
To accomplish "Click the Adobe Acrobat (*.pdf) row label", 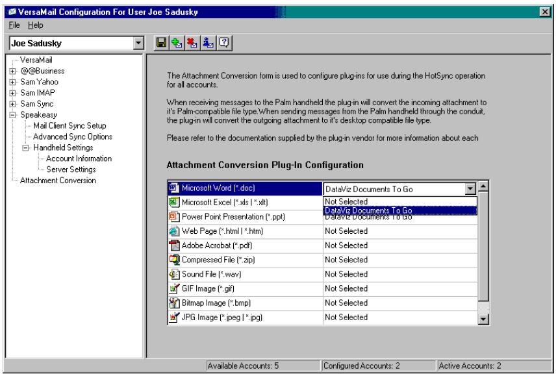I will pos(217,245).
